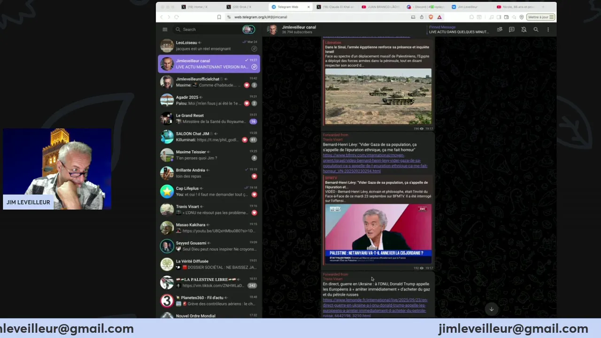
Task: Close the Telegram Web tab
Action: tap(308, 7)
